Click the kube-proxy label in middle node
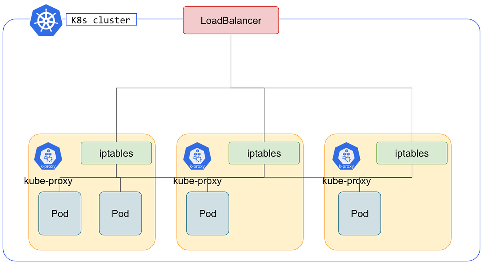 tap(197, 181)
